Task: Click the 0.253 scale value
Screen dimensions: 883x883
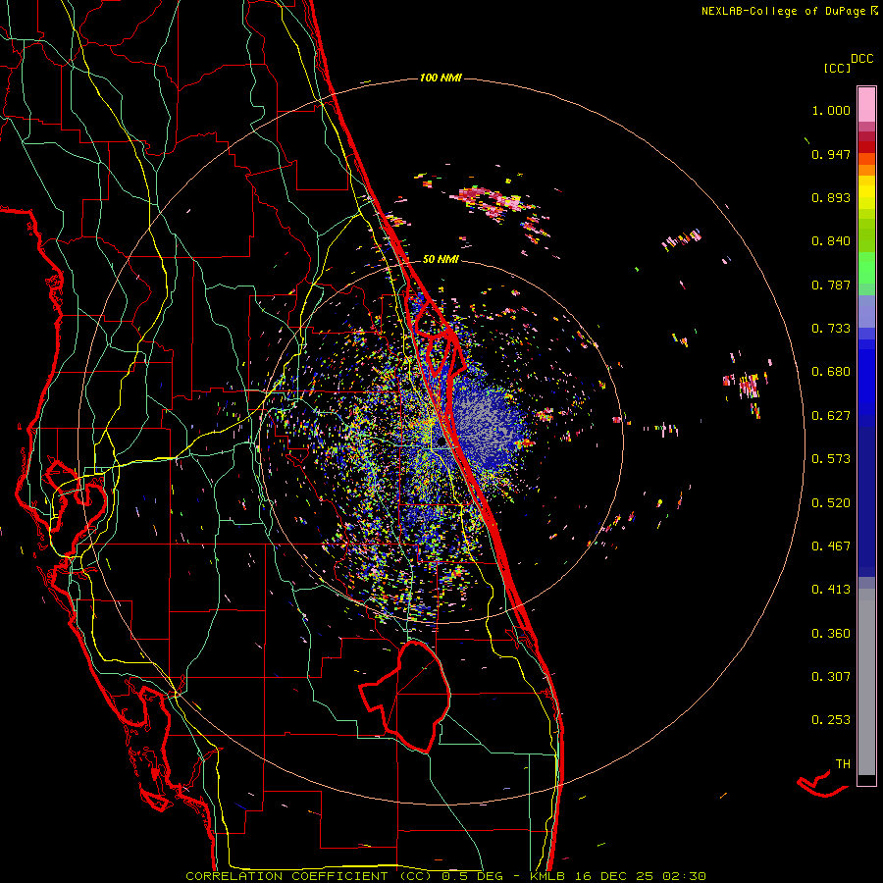Action: point(831,720)
